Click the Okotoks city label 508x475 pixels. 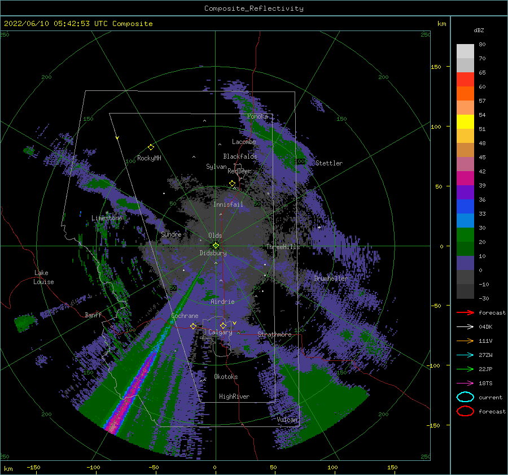tap(226, 377)
